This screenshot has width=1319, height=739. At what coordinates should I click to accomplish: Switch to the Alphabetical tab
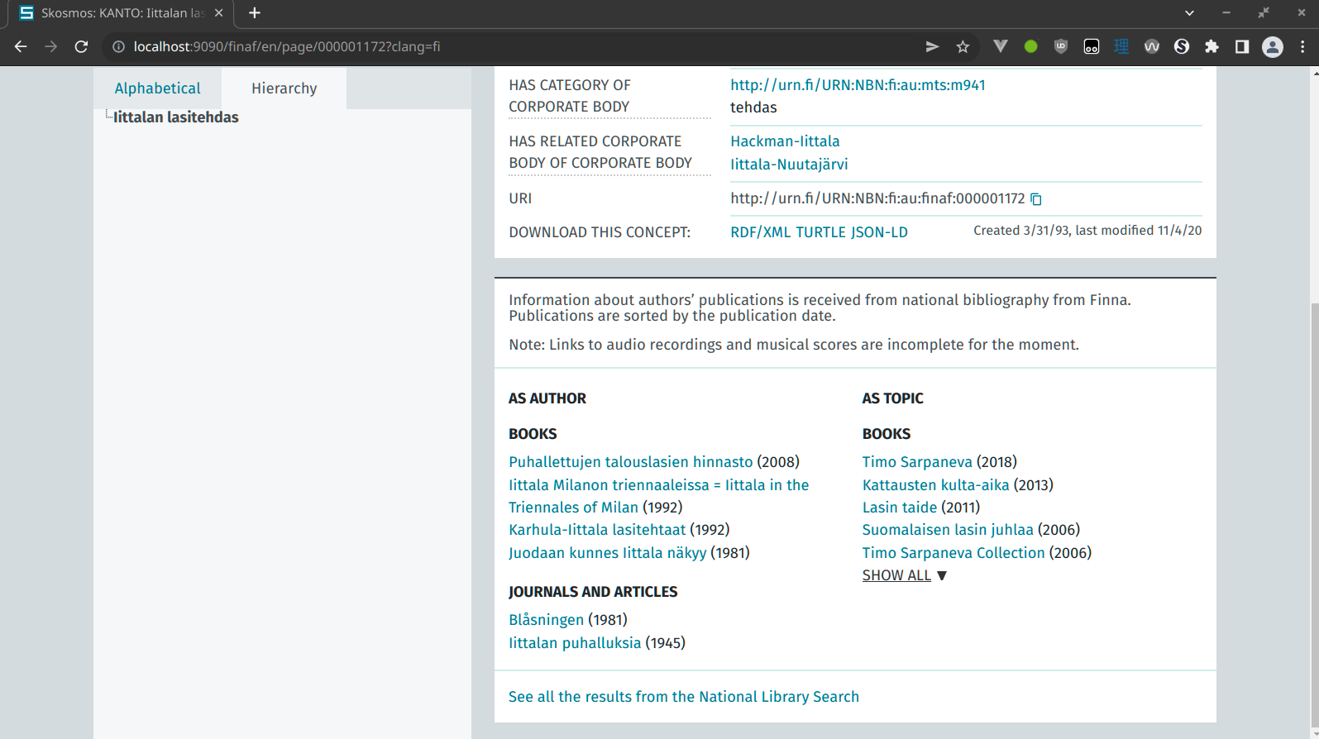(x=157, y=88)
